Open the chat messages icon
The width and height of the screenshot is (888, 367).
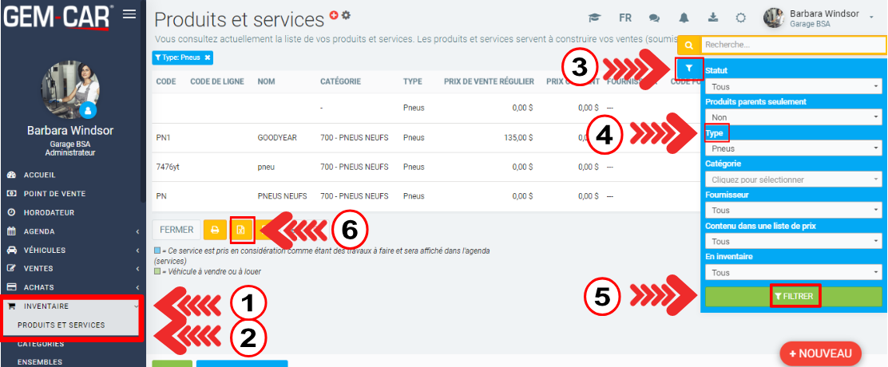[x=655, y=18]
